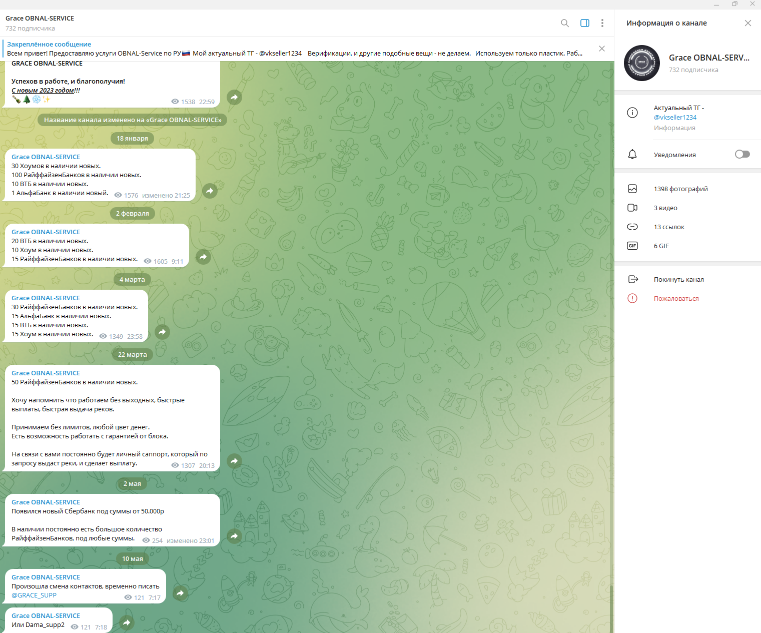
Task: Click the link icon beside 13 ссылок
Action: pyautogui.click(x=632, y=227)
